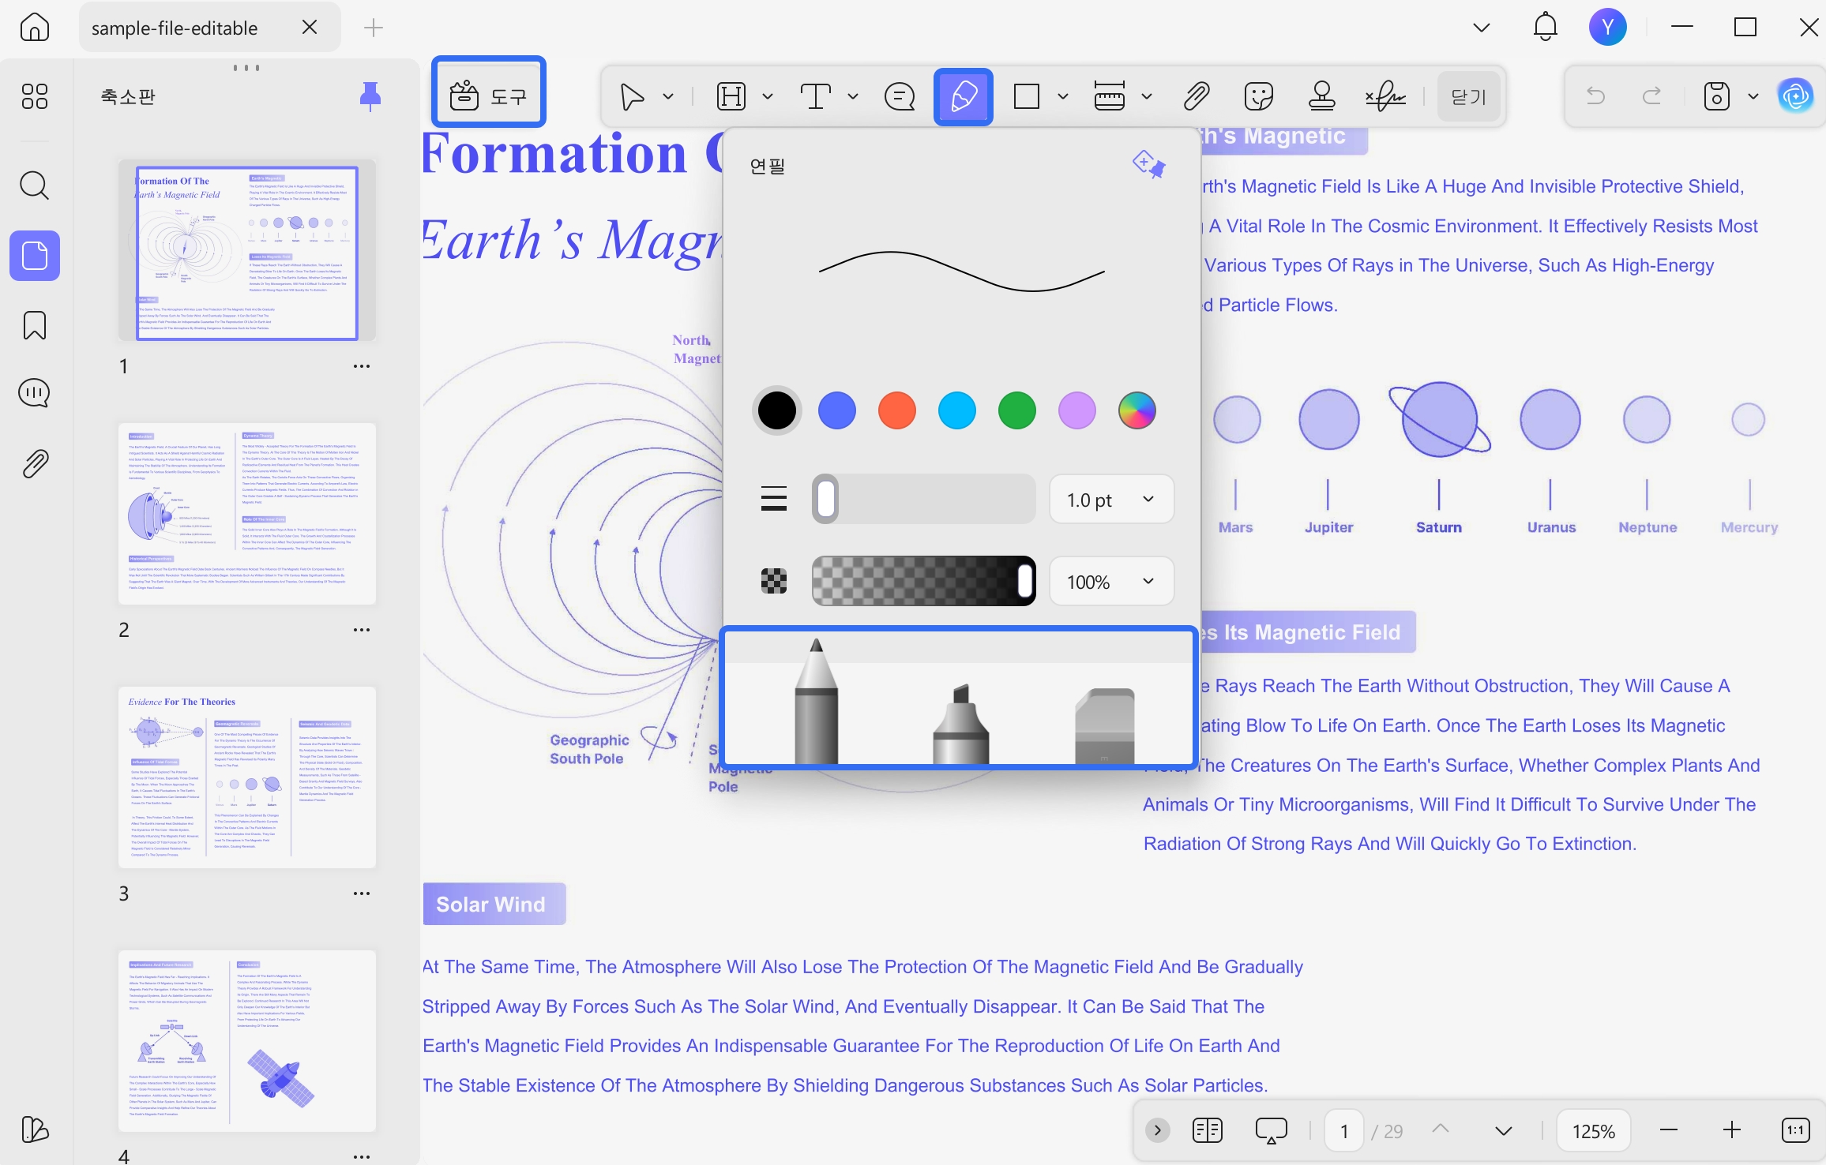Screen dimensions: 1826x1165
Task: Select the highlight text tool
Action: pos(731,96)
